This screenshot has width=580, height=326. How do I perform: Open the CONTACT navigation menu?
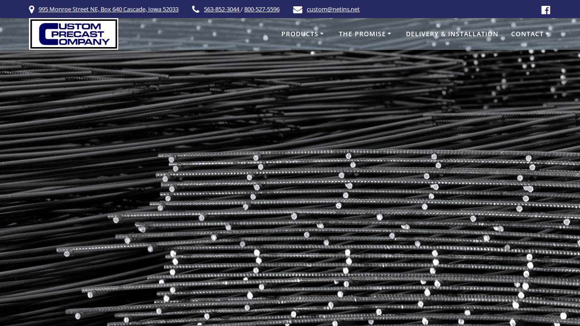527,34
